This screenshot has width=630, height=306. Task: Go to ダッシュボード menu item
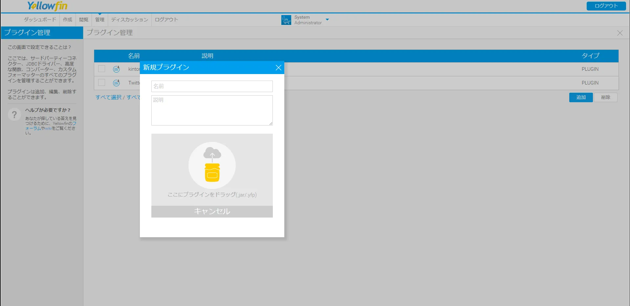40,20
